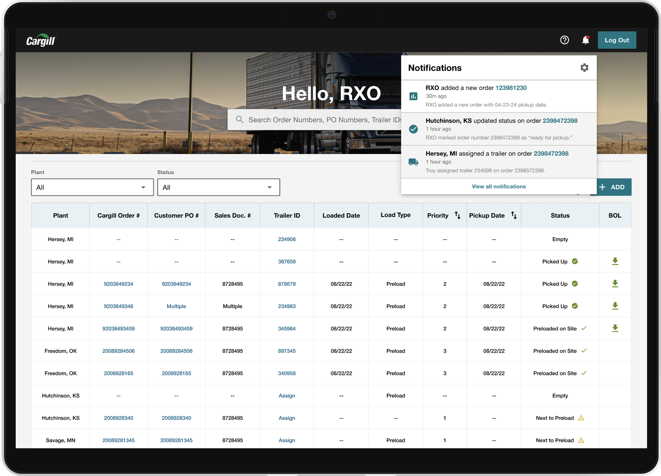Assign trailer for order 20089281345
The image size is (661, 476).
(x=287, y=440)
